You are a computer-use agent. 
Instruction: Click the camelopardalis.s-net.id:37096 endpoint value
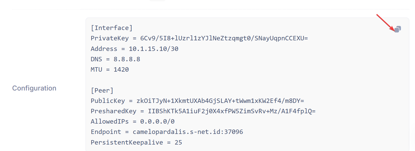point(188,132)
